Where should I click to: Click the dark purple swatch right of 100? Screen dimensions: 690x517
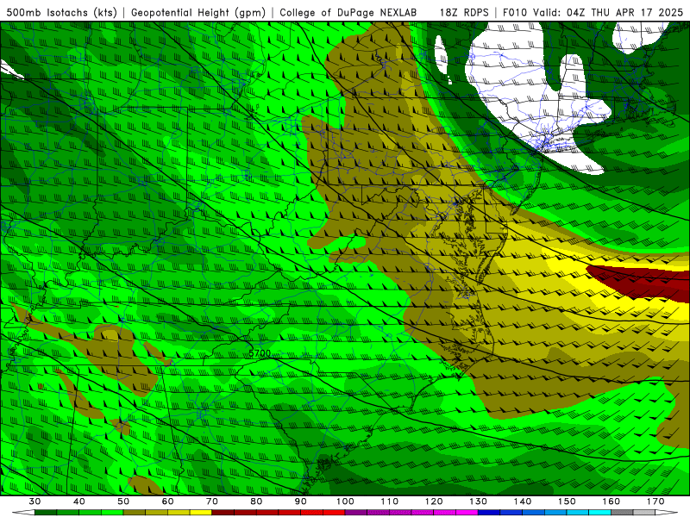pyautogui.click(x=356, y=513)
